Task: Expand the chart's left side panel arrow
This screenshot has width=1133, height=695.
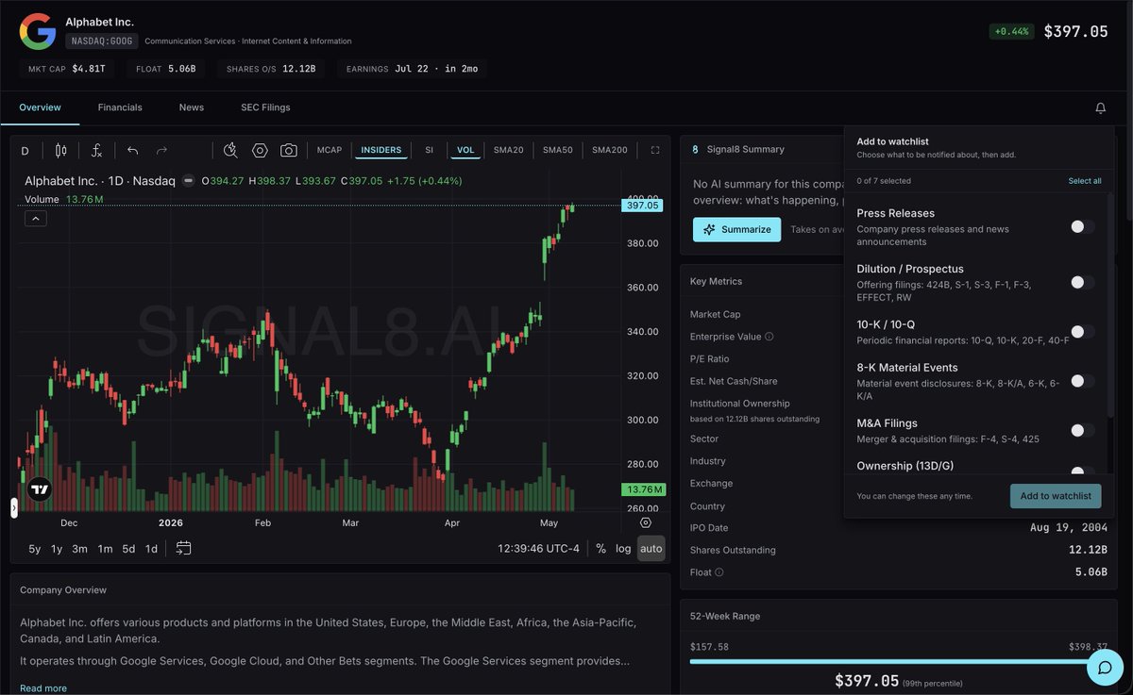Action: click(x=14, y=507)
